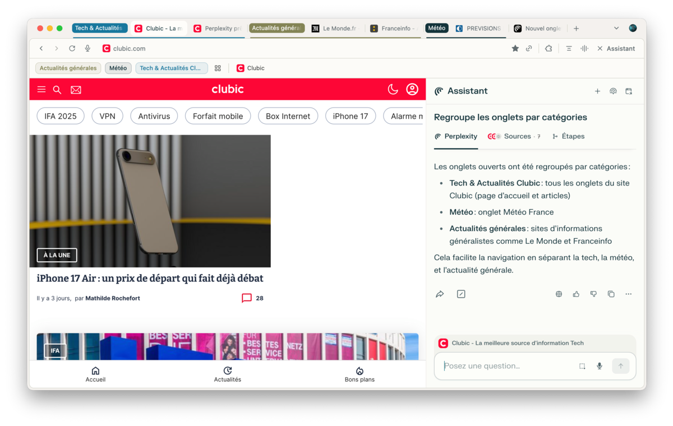Open Clubic site search magnifier
Image resolution: width=673 pixels, height=426 pixels.
[x=57, y=90]
